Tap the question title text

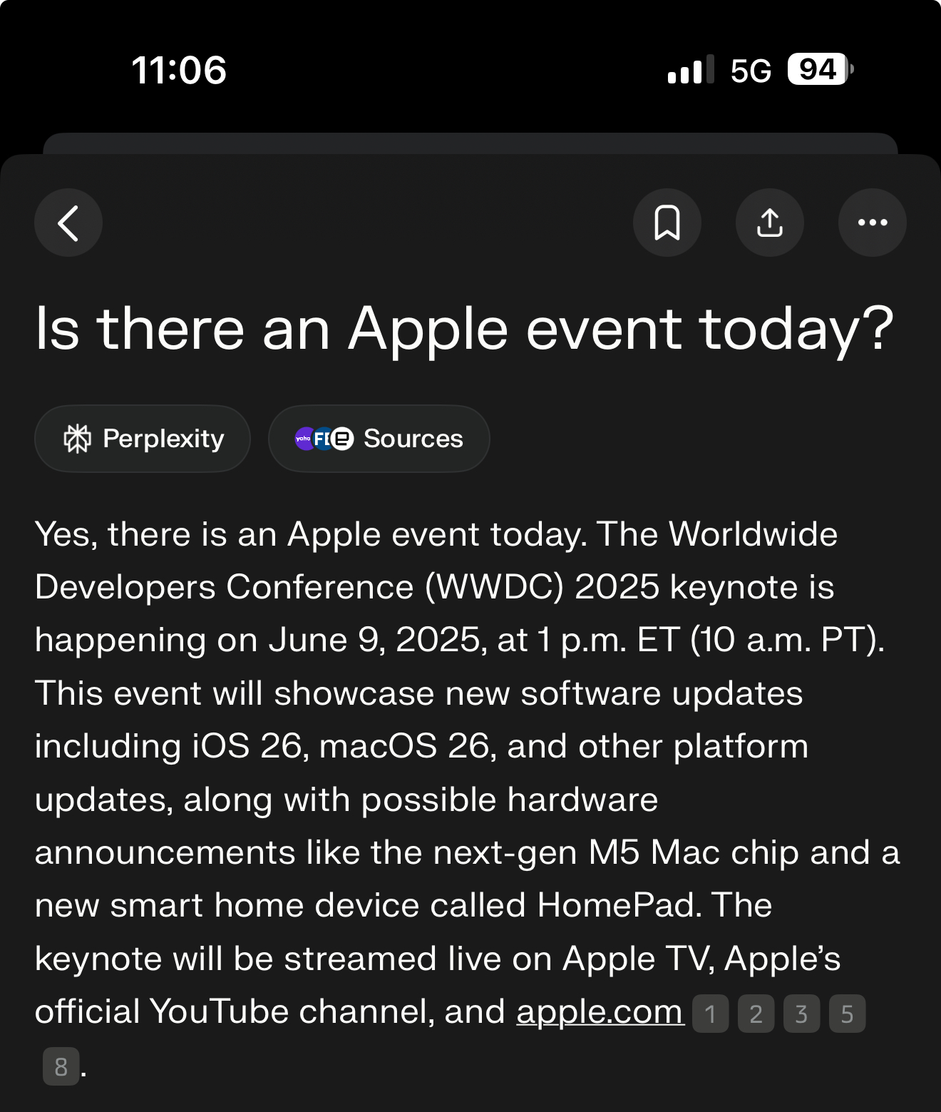tap(464, 330)
